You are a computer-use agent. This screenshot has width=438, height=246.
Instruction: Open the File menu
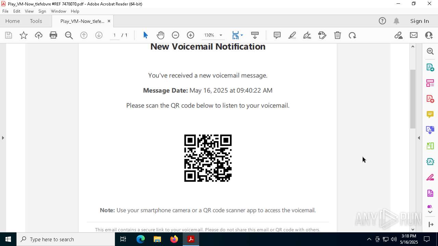tap(5, 11)
